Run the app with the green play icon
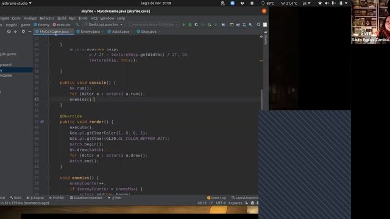The image size is (390, 219). (x=183, y=25)
